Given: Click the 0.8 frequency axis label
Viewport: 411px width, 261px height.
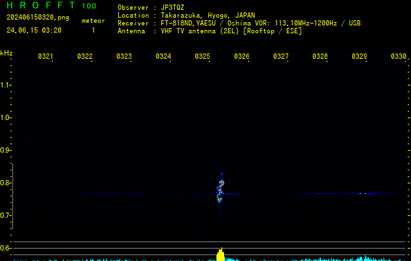Looking at the screenshot, I should tap(6, 183).
